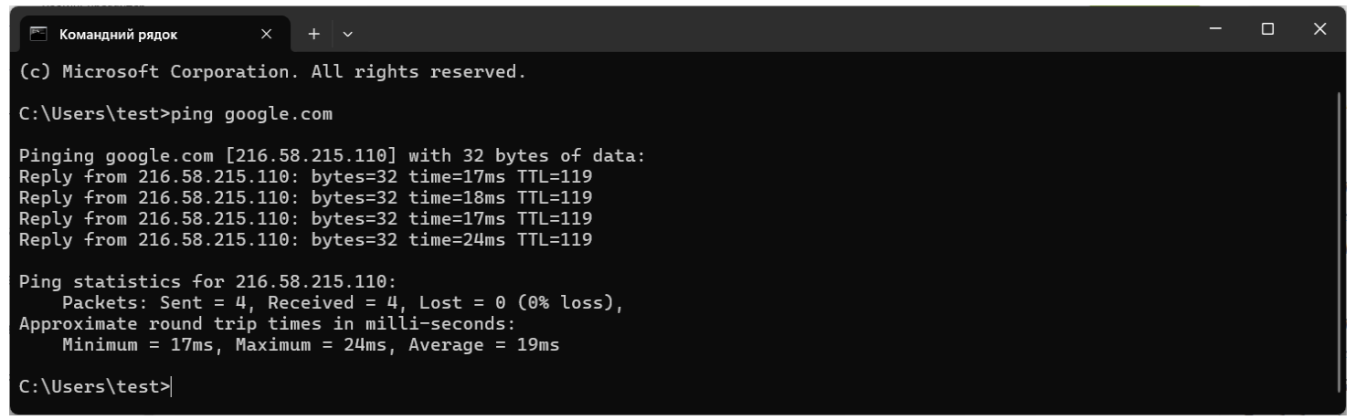1355x420 pixels.
Task: Click the reply line showing time=24ms
Action: pos(305,240)
